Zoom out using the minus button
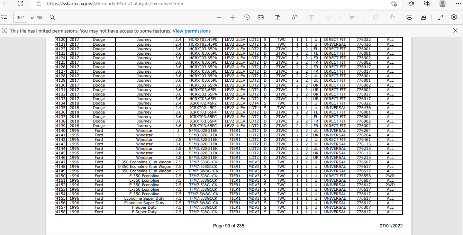The height and width of the screenshot is (235, 463). click(x=219, y=17)
